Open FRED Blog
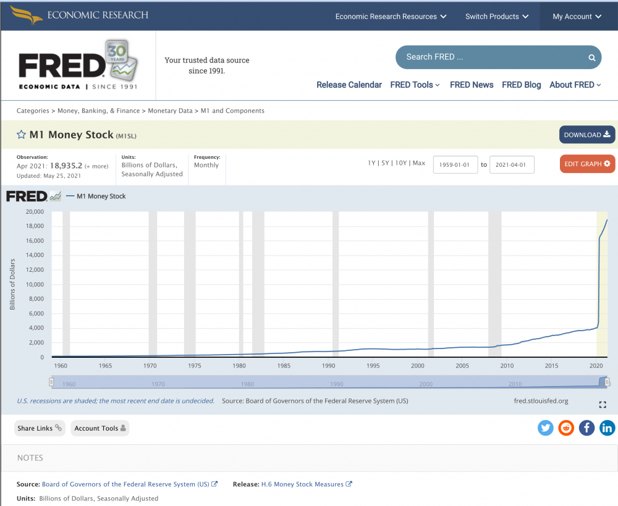This screenshot has width=618, height=506. (521, 85)
